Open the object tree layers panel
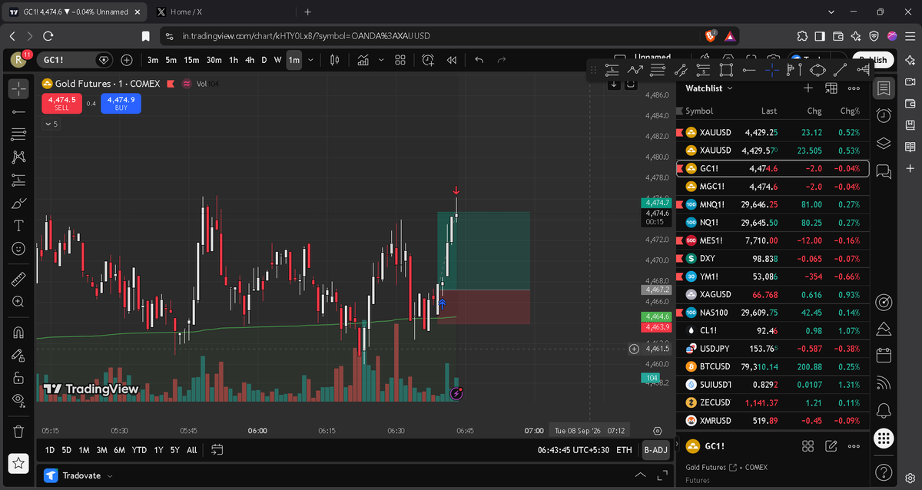The height and width of the screenshot is (490, 922). [884, 142]
